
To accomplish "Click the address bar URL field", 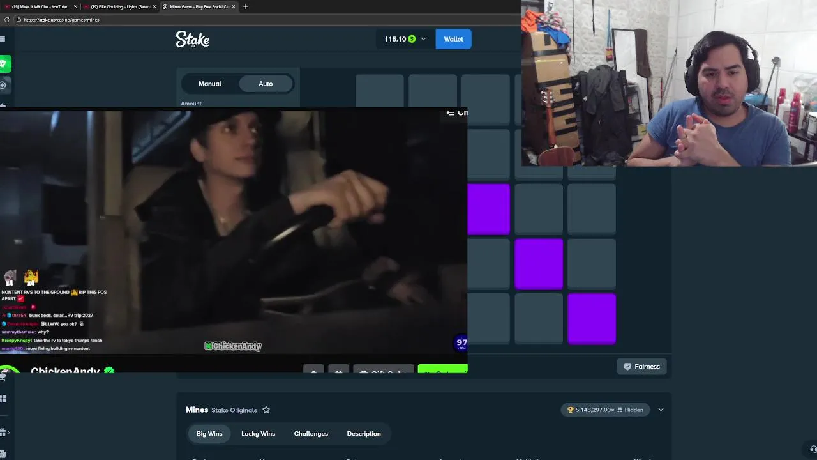I will (268, 20).
